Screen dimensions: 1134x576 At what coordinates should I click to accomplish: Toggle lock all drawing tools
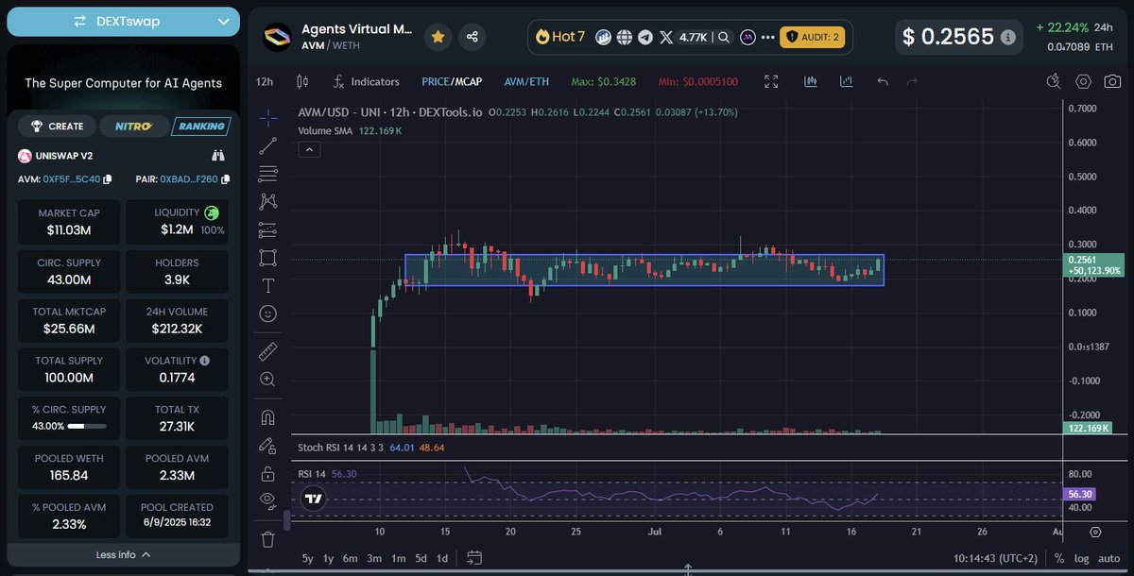[x=267, y=473]
